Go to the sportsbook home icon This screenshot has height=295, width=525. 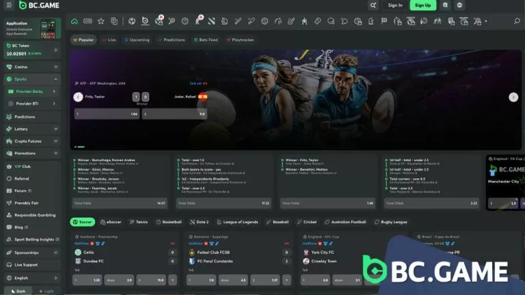75,21
